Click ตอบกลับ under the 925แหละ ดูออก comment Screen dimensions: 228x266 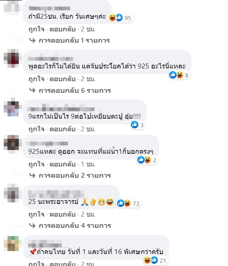63,164
